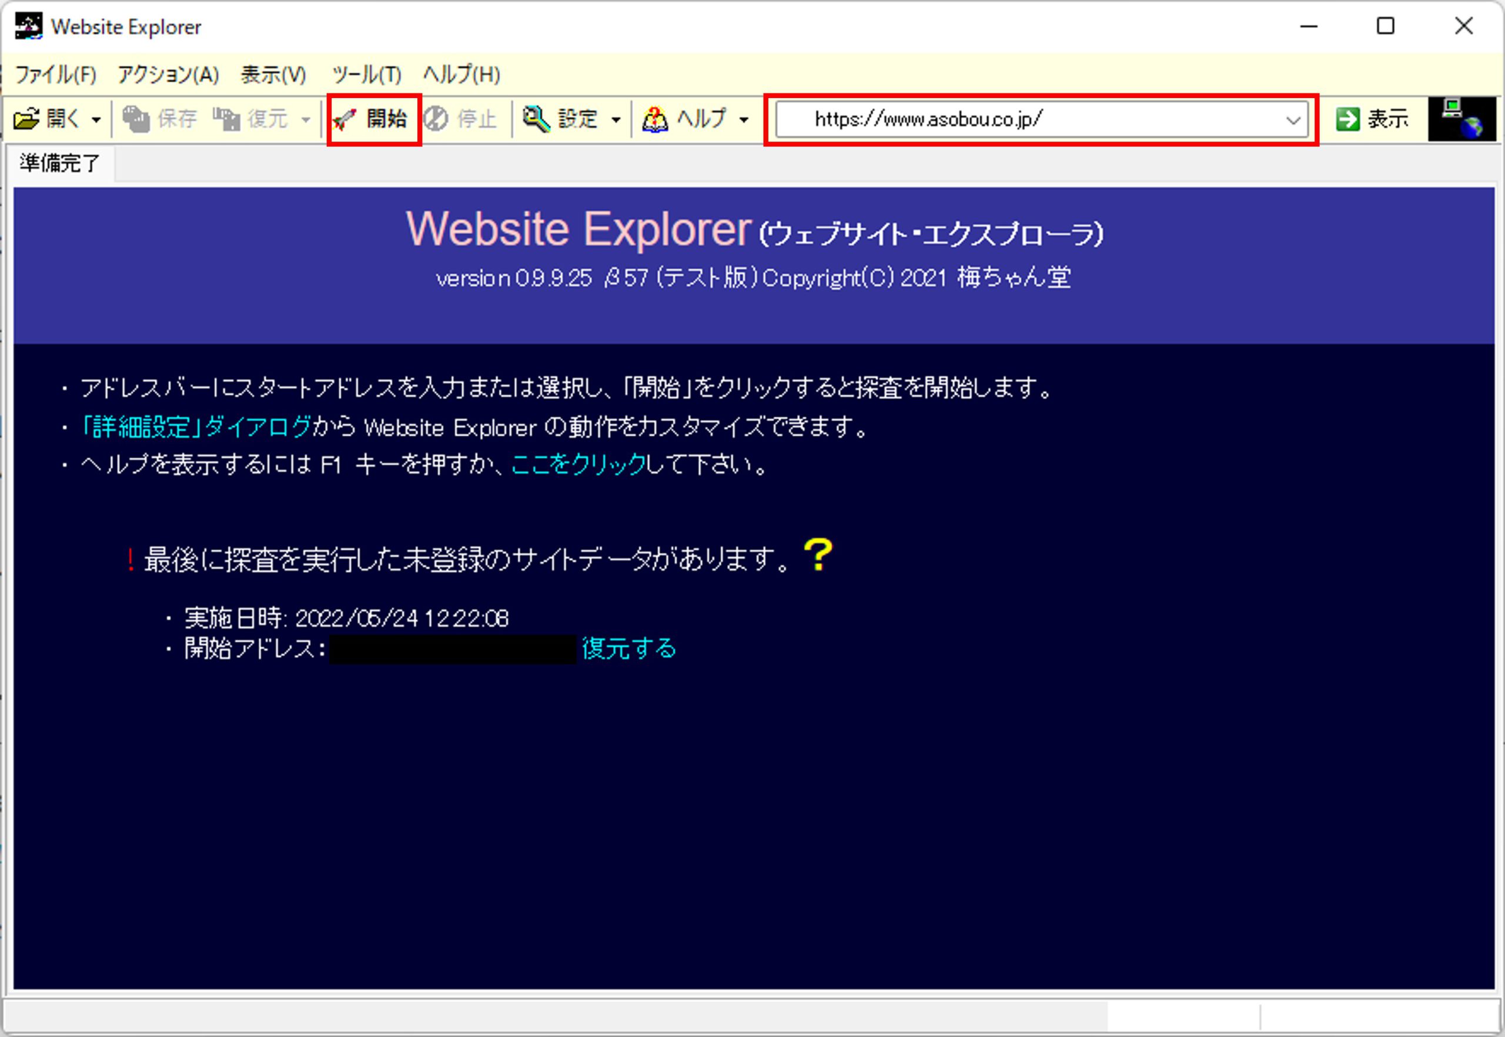Viewport: 1505px width, 1037px height.
Task: Click the yellow question mark icon
Action: point(818,555)
